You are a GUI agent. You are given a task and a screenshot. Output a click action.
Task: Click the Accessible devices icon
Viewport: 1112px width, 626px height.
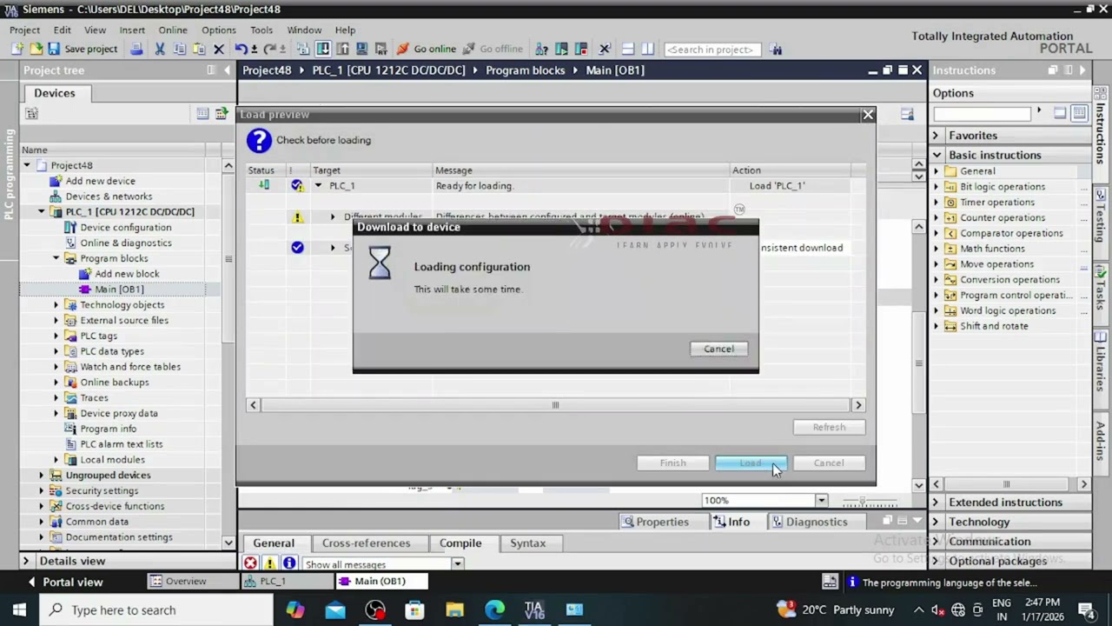(541, 49)
